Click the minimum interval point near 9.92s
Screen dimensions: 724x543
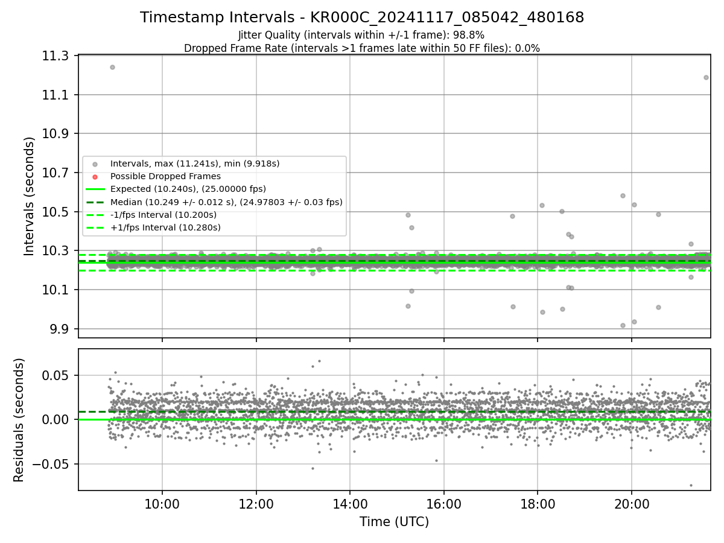coord(623,325)
